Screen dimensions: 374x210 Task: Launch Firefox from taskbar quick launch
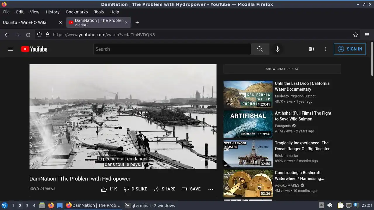(51, 205)
